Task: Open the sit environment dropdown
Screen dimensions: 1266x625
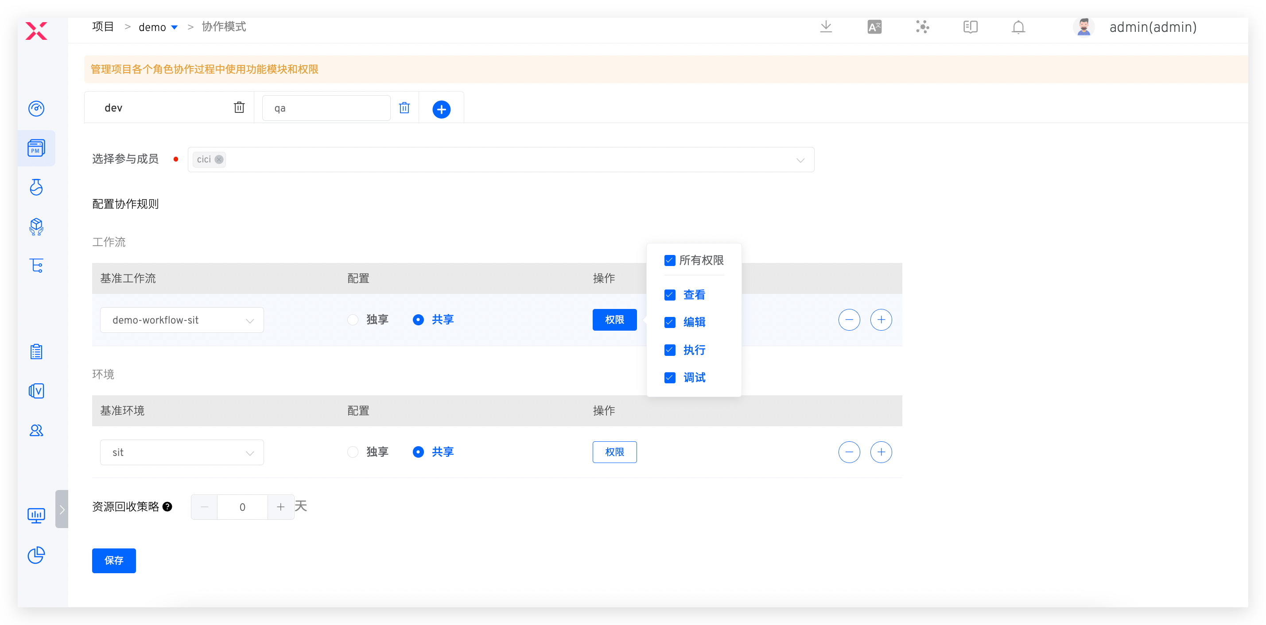Action: (181, 452)
